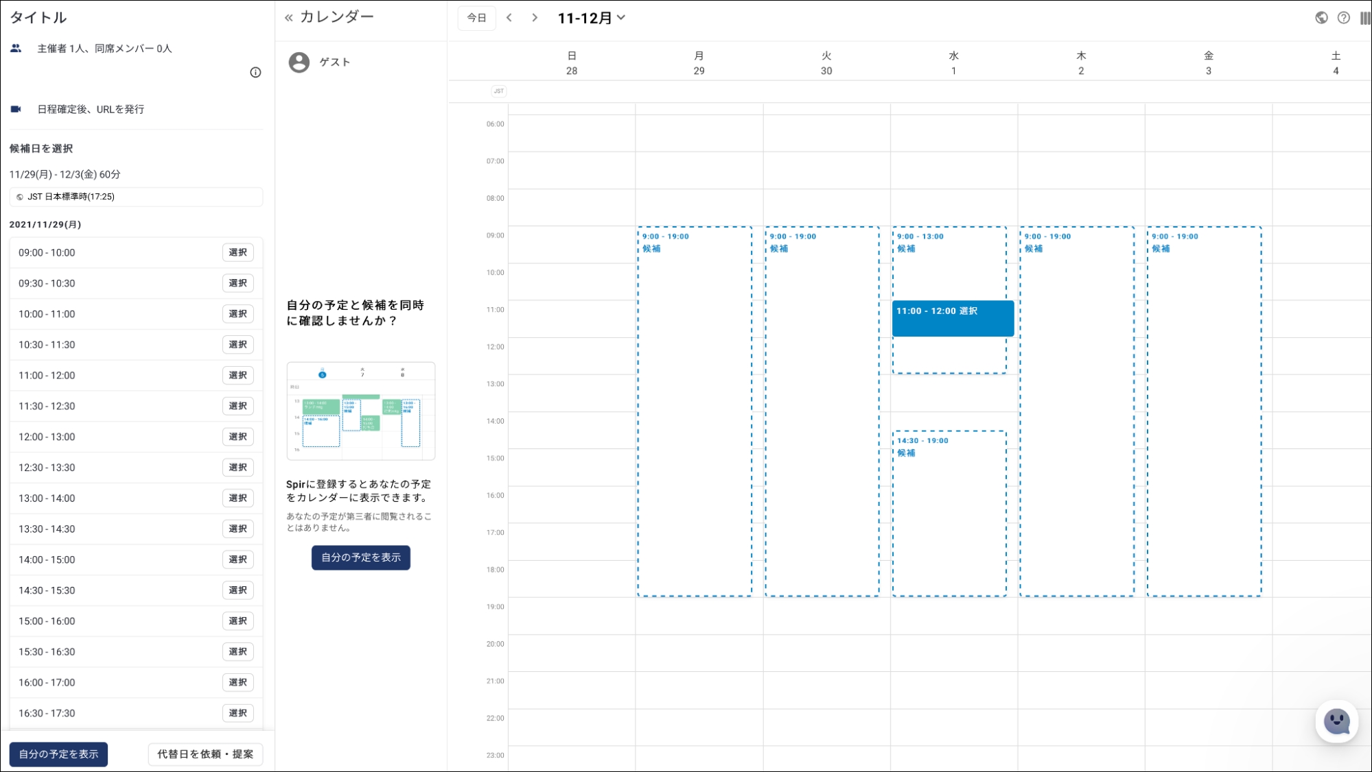The width and height of the screenshot is (1372, 772).
Task: Click the ゲスト avatar icon
Action: click(x=299, y=62)
